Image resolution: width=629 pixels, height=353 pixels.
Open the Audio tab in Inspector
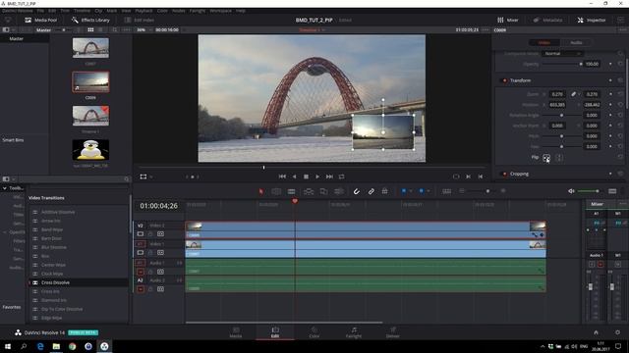click(576, 42)
